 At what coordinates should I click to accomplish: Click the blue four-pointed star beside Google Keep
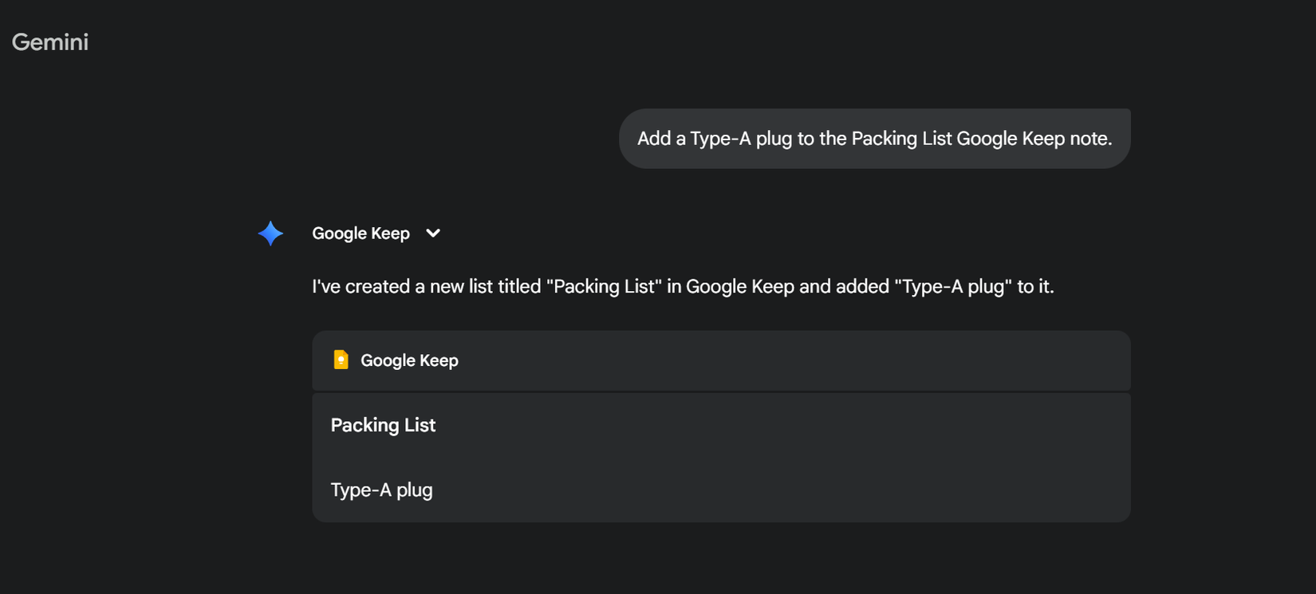point(270,233)
